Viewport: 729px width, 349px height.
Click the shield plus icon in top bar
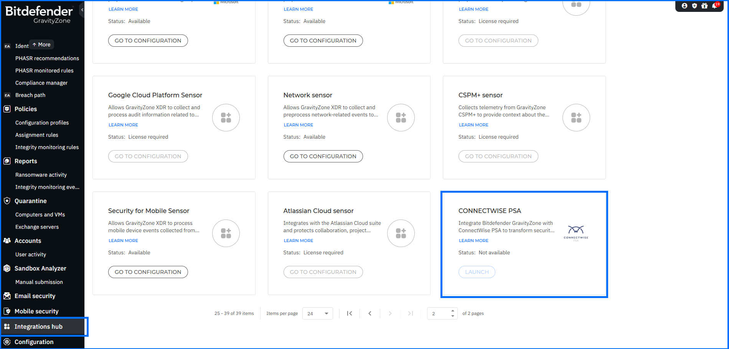694,6
